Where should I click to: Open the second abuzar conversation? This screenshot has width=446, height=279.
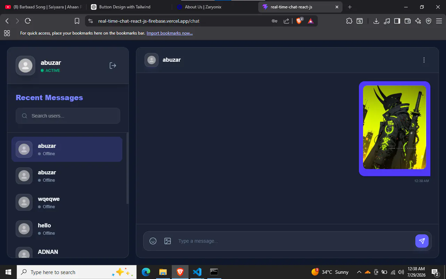click(67, 176)
